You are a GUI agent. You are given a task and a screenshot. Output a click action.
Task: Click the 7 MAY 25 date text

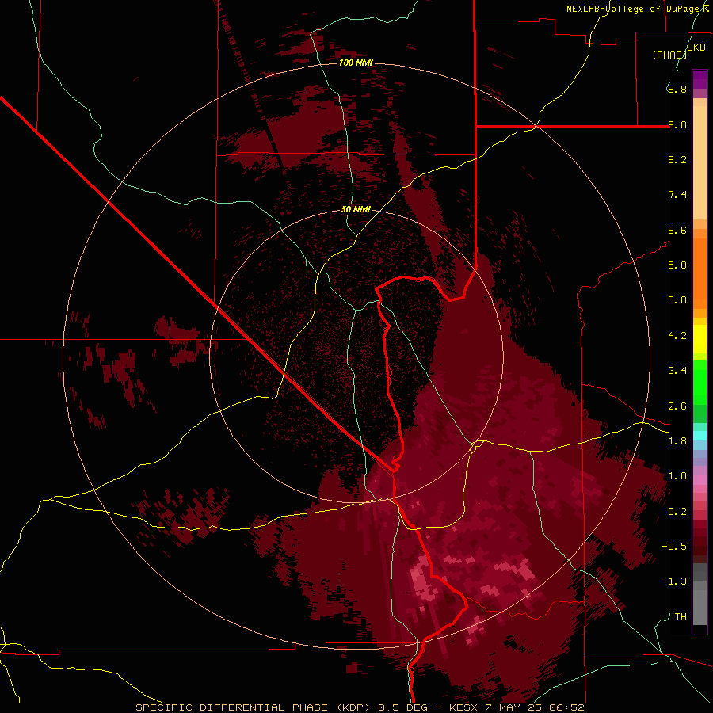click(x=515, y=707)
